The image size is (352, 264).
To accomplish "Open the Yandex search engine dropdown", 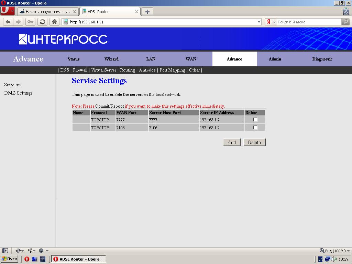I will click(x=271, y=22).
